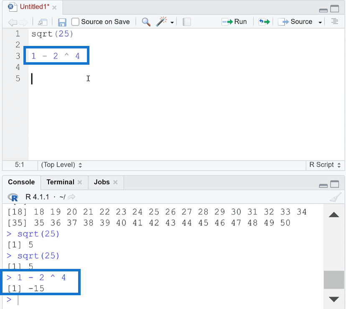Image resolution: width=346 pixels, height=309 pixels.
Task: Enable Source on Save checkbox
Action: click(75, 22)
